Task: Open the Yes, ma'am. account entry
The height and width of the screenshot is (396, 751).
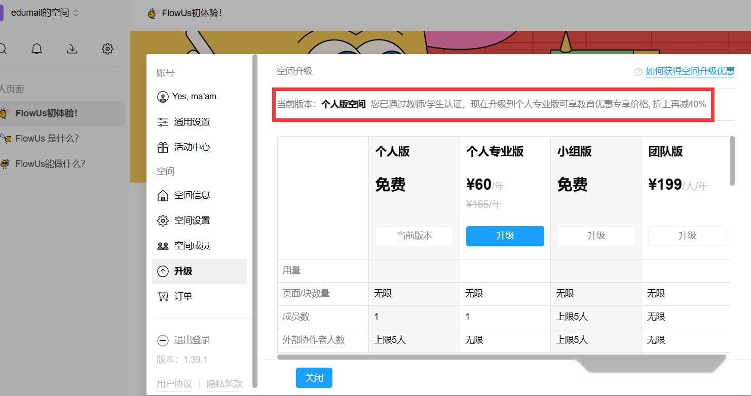Action: 199,97
